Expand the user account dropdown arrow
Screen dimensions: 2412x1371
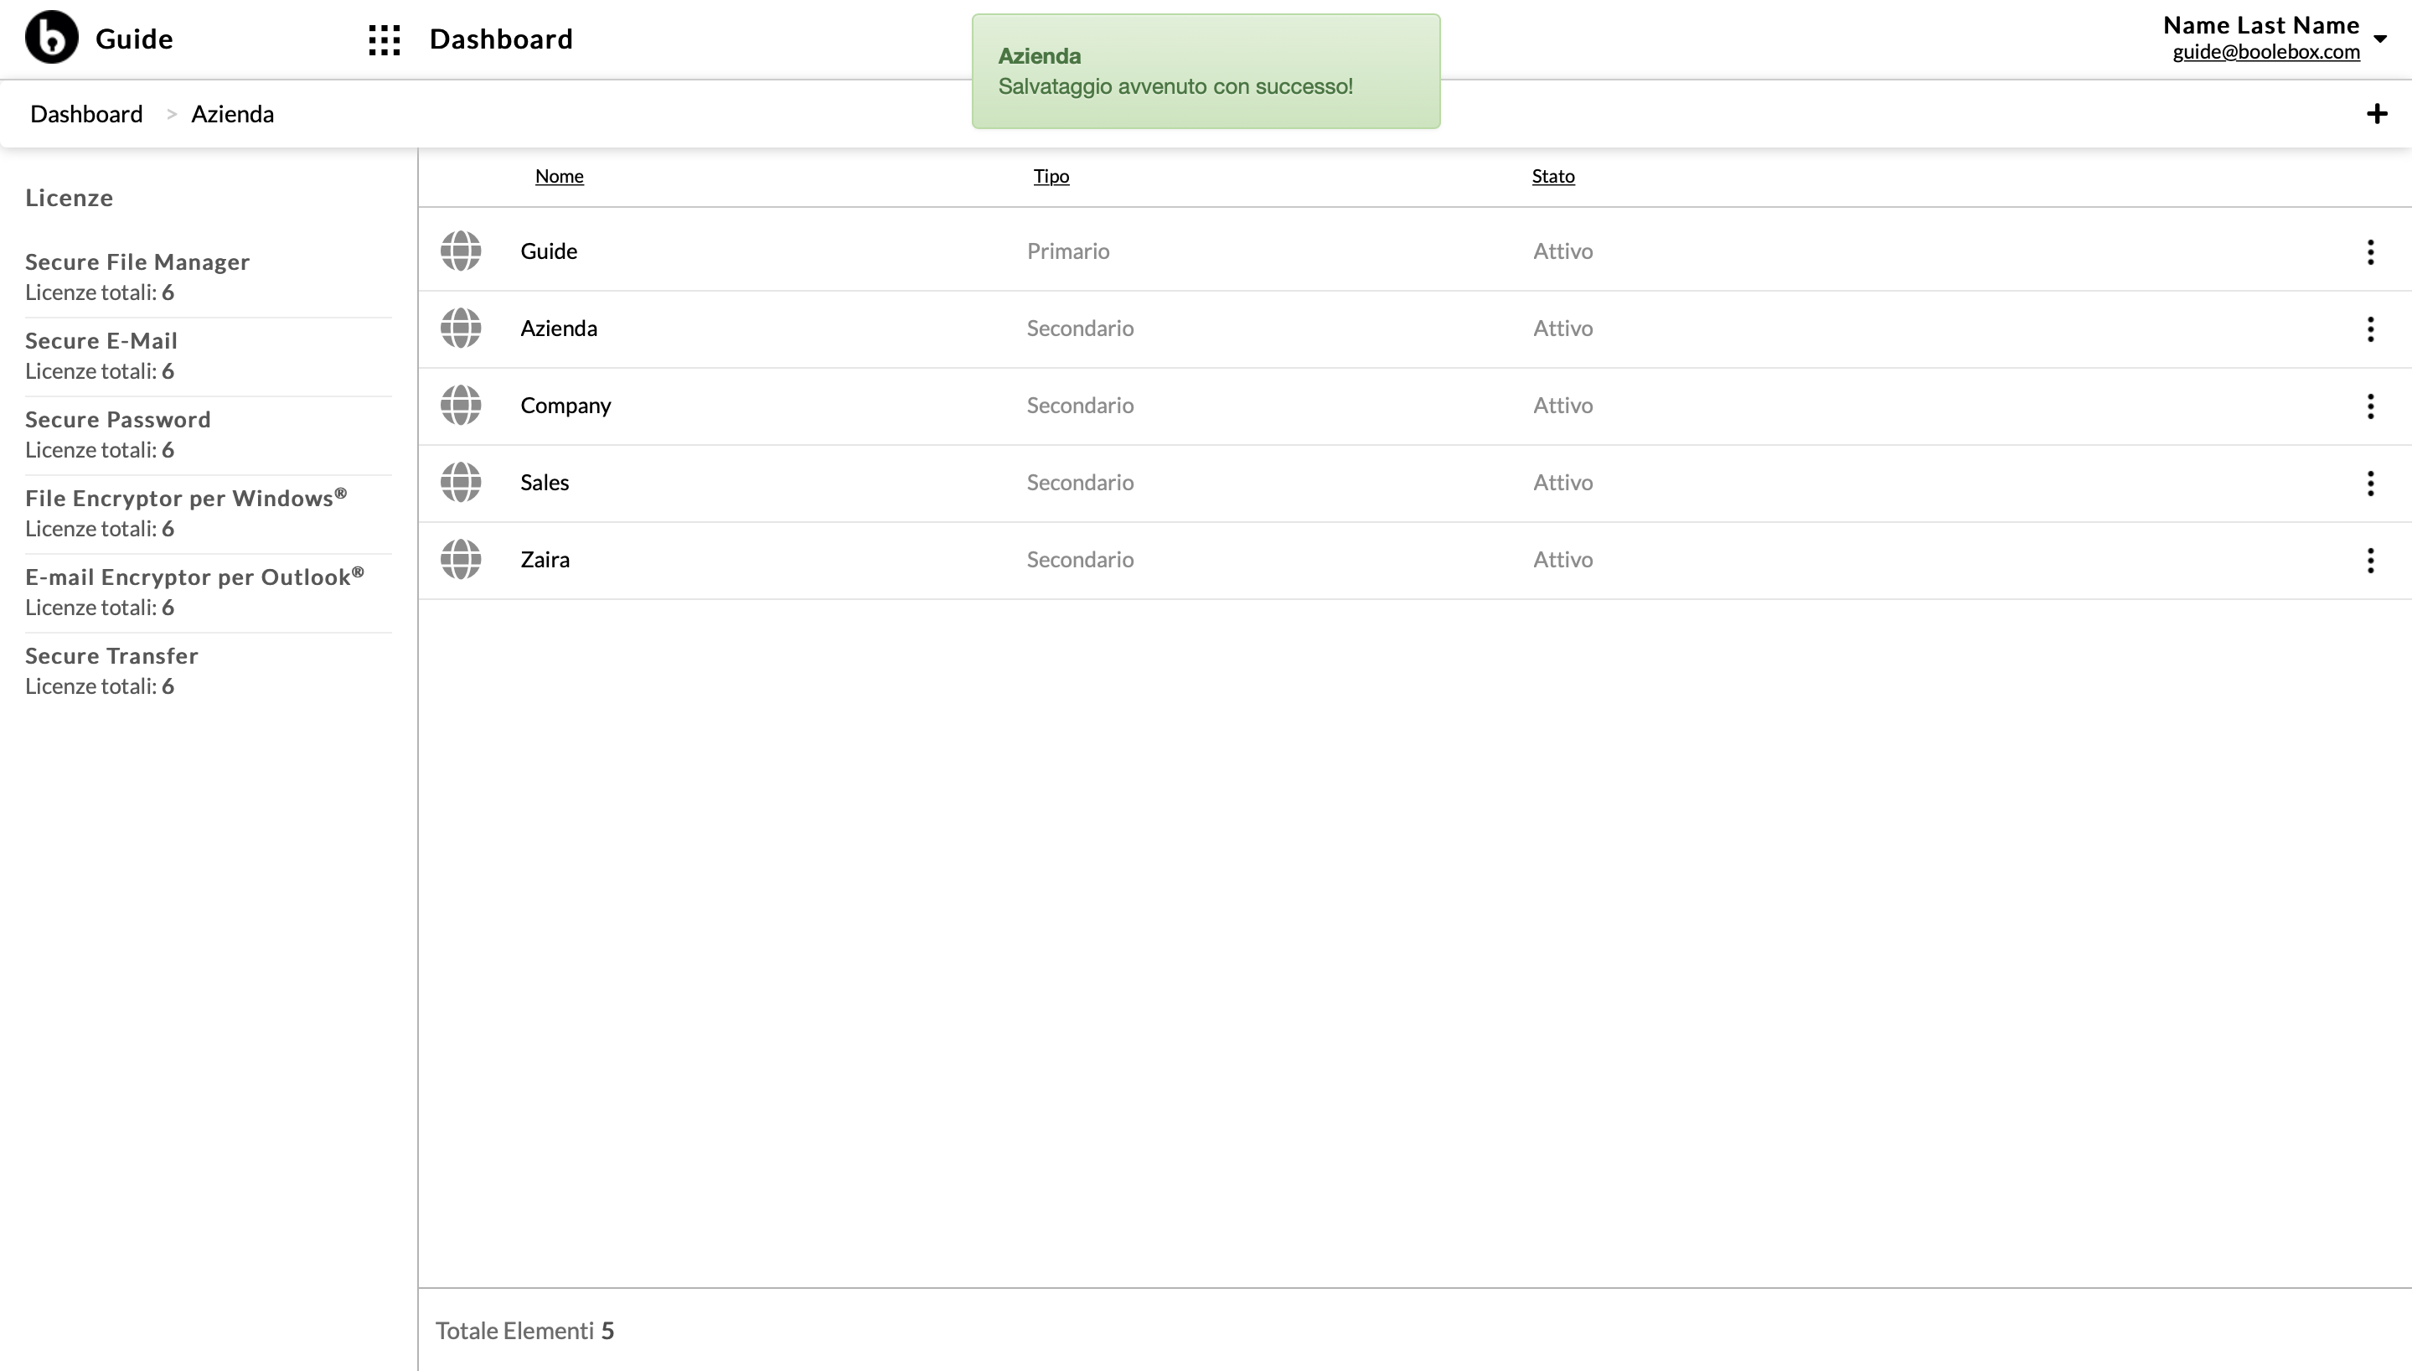[x=2380, y=39]
